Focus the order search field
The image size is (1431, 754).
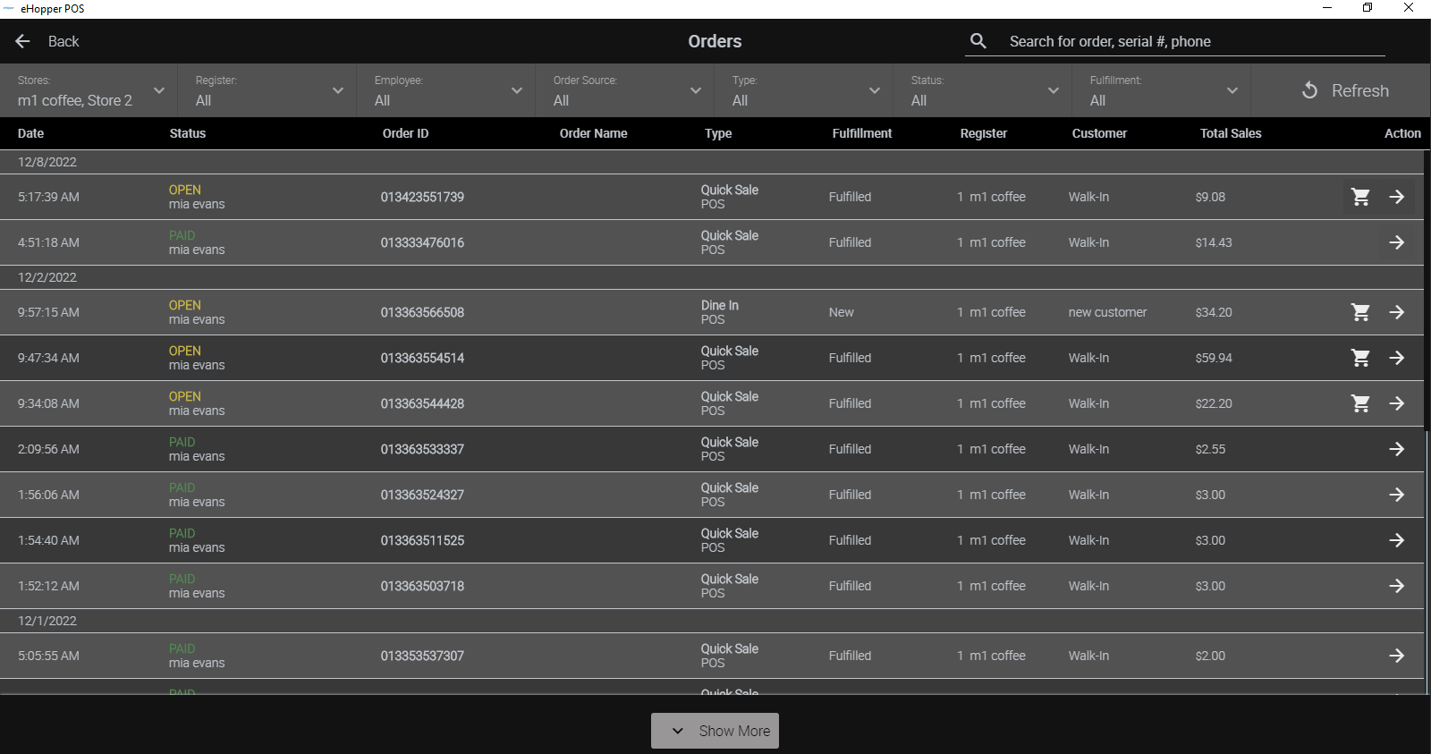coord(1197,41)
